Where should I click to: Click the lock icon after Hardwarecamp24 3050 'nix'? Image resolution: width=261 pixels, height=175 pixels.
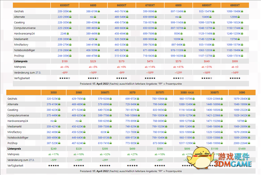tap(55, 121)
